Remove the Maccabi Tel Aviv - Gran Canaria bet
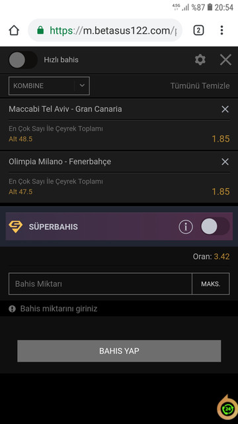 point(225,109)
